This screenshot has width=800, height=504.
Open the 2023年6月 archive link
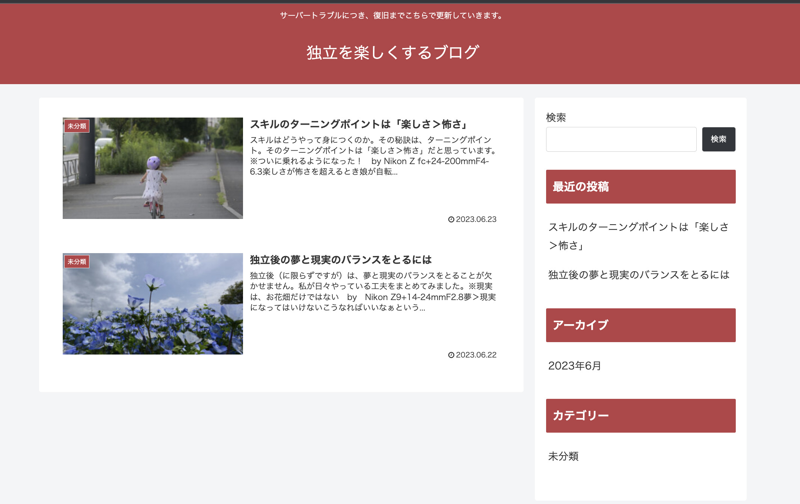[x=575, y=366]
